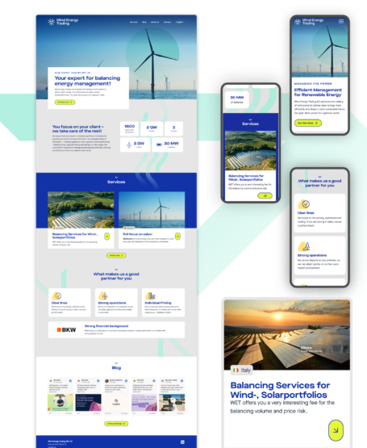
Task: Click the LinkedIn icon in the blue footer
Action: (x=182, y=442)
